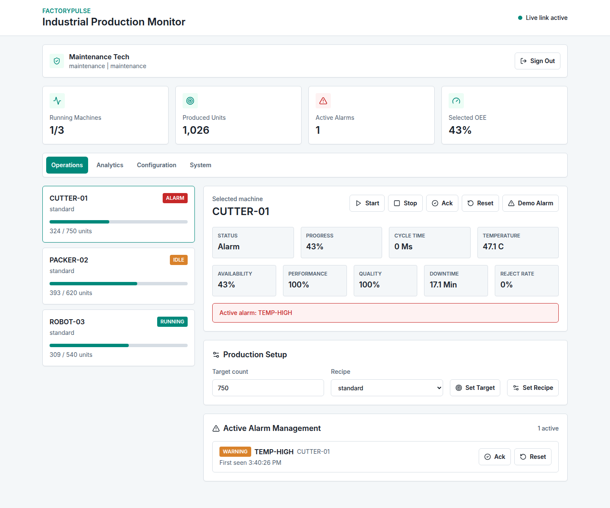Acknowledge the TEMP-HIGH alarm in the list
This screenshot has width=610, height=508.
tap(495, 457)
